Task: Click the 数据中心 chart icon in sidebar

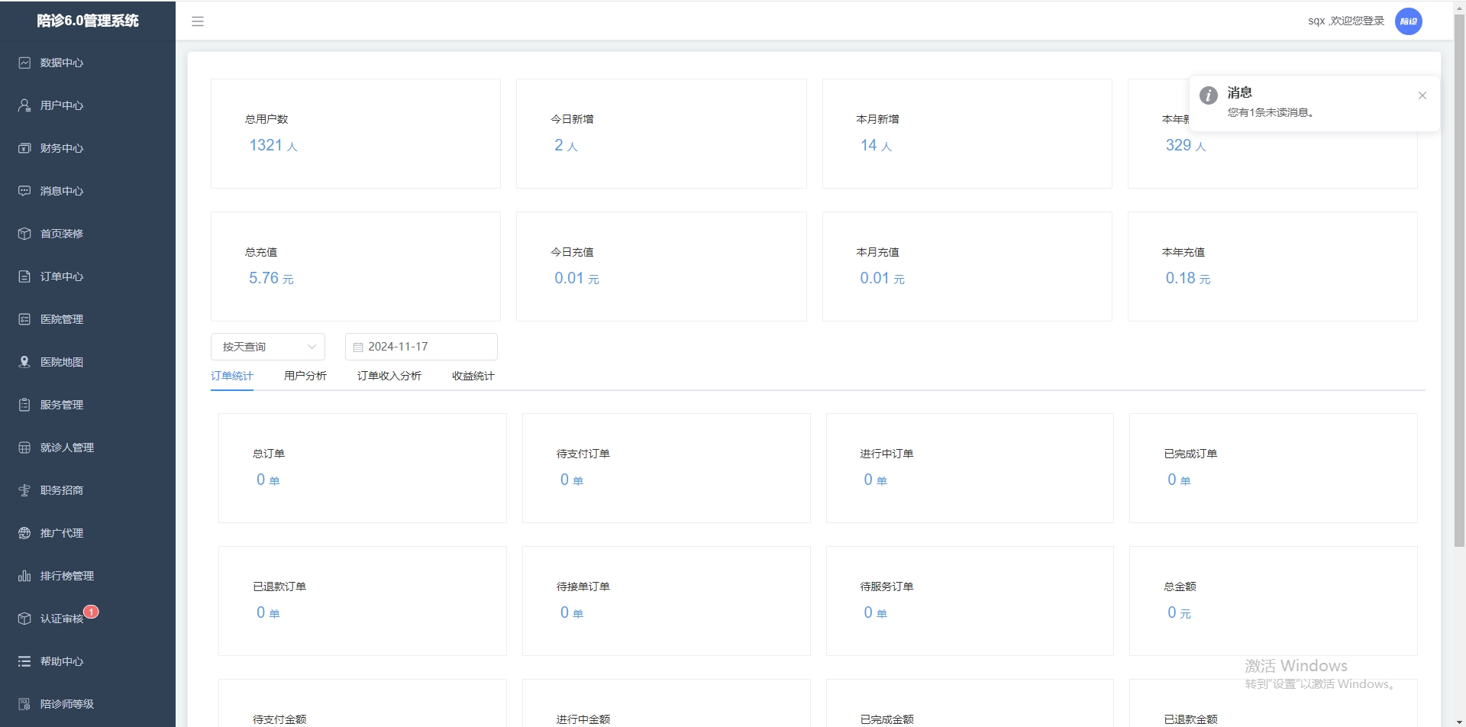Action: tap(24, 63)
